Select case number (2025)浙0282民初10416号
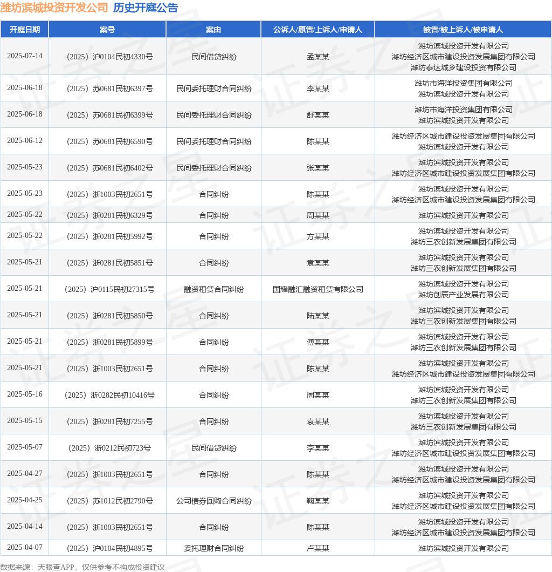552x572 pixels. [x=109, y=395]
